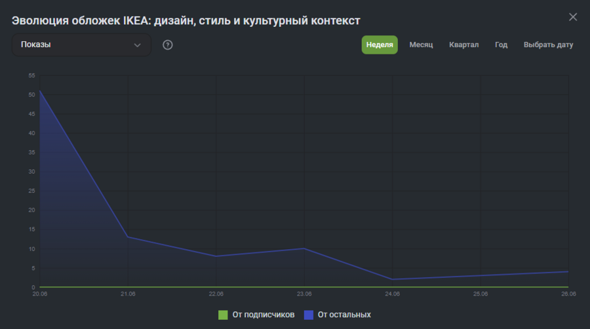The height and width of the screenshot is (329, 590).
Task: Open the Показы metric dropdown
Action: tap(81, 45)
